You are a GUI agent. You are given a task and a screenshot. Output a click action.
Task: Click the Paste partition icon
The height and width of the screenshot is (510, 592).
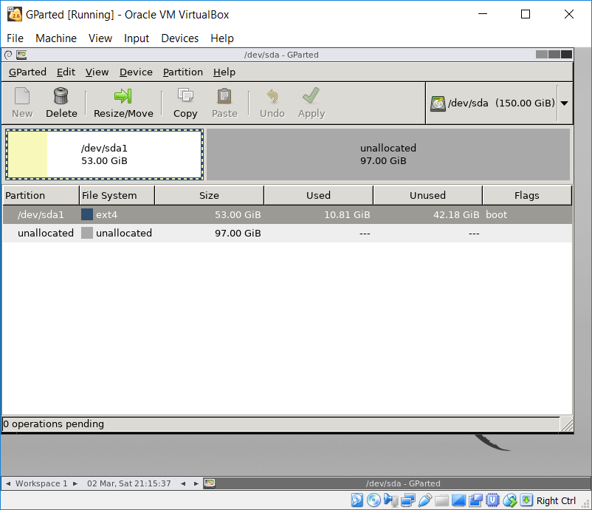click(x=224, y=103)
